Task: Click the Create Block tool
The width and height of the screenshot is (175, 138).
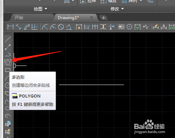Action: tap(8, 131)
